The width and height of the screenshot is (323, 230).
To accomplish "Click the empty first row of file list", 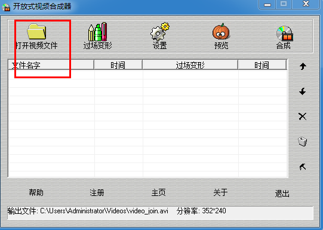I will point(147,75).
